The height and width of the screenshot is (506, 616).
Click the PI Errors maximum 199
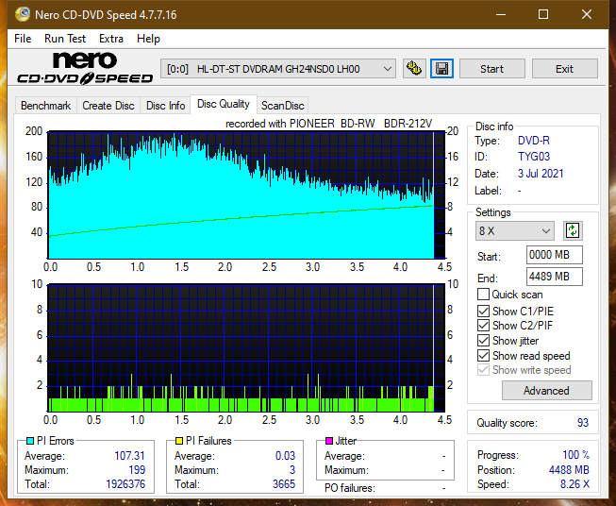137,470
